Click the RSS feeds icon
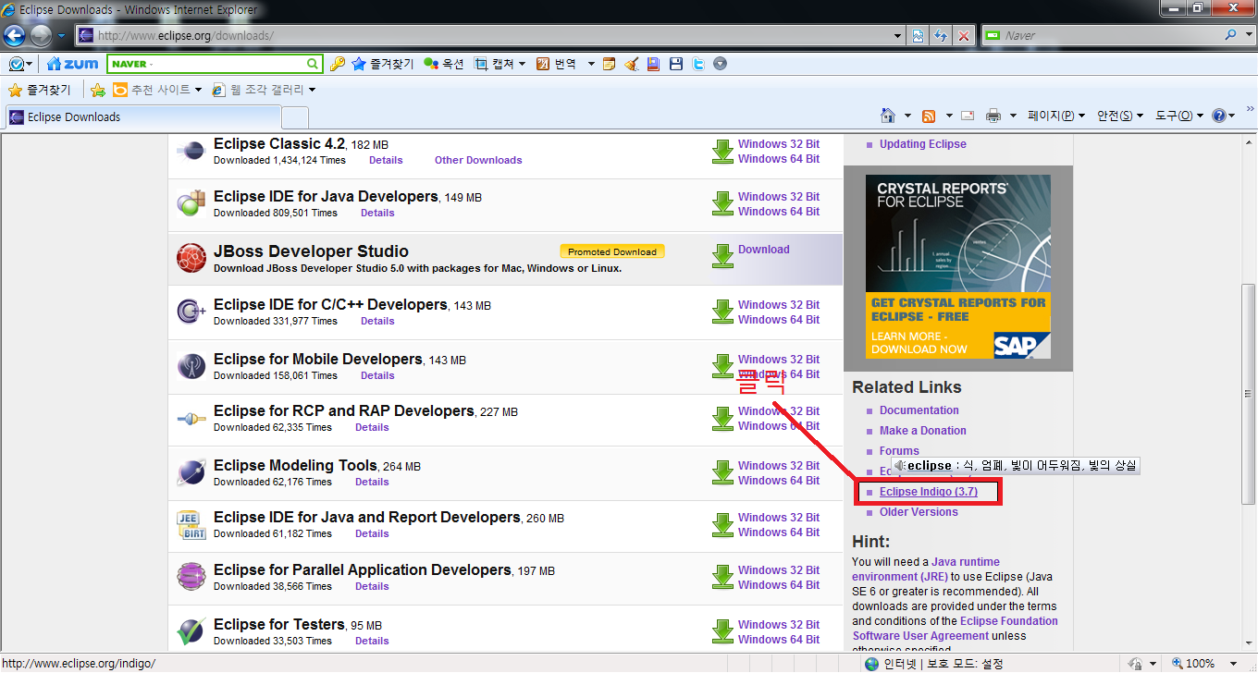 click(929, 116)
